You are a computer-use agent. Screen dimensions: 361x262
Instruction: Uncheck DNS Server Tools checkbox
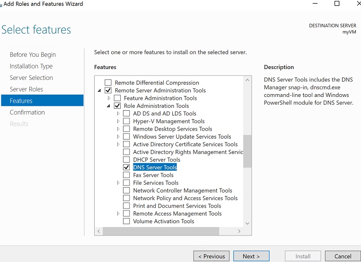(126, 167)
